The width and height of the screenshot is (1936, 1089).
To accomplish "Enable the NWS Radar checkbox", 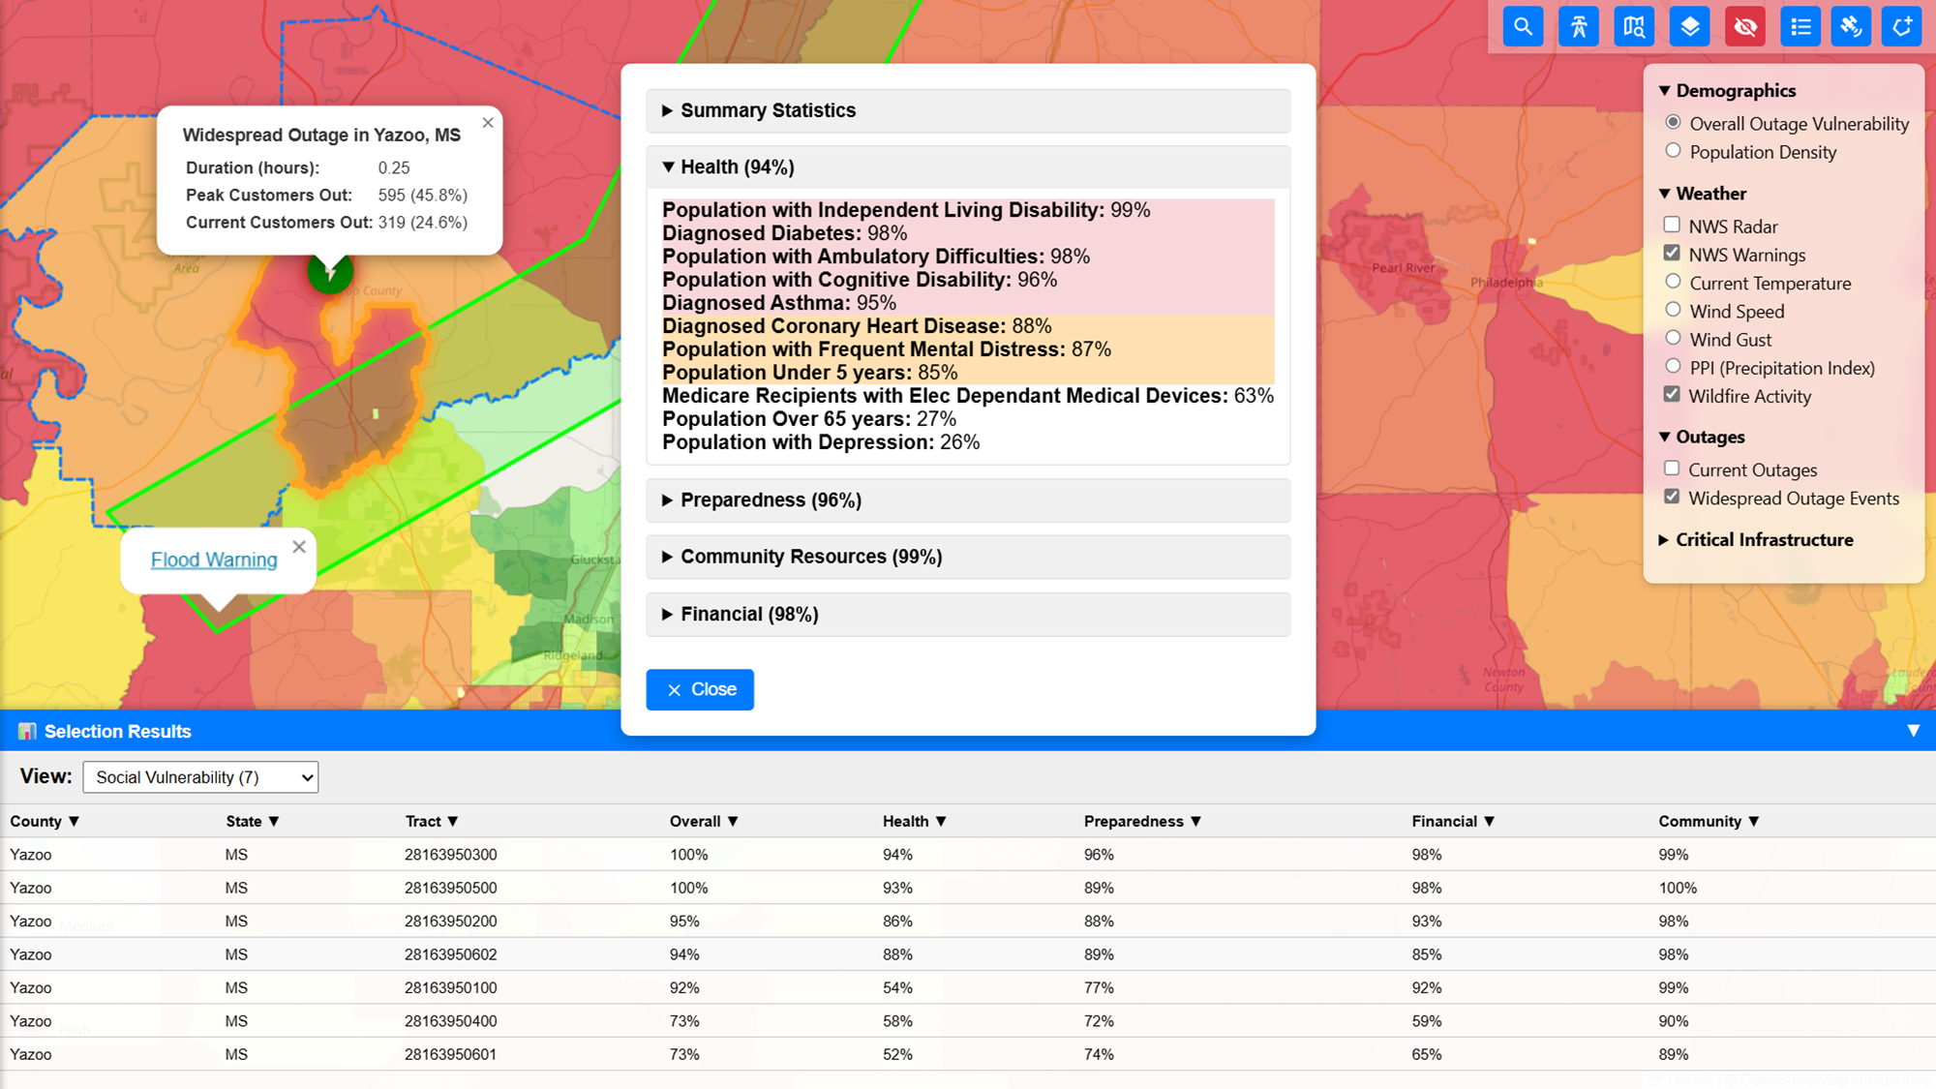I will (1672, 225).
